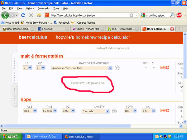The height and width of the screenshot is (140, 187).
Task: Select the process side tab
Action: click(15, 96)
